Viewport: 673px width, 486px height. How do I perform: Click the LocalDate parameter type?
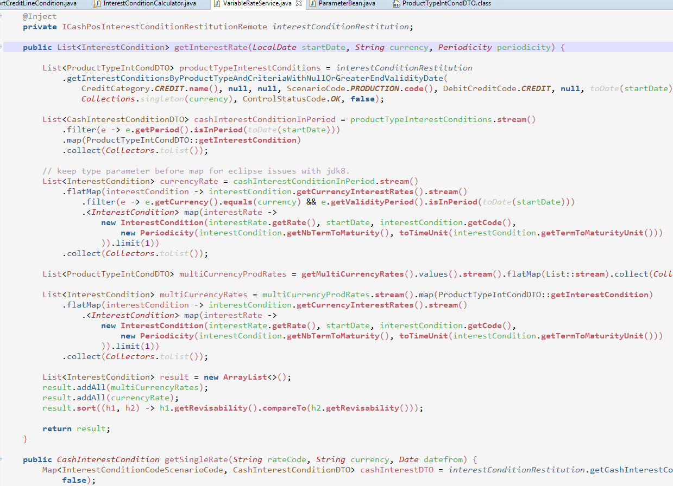tap(274, 47)
